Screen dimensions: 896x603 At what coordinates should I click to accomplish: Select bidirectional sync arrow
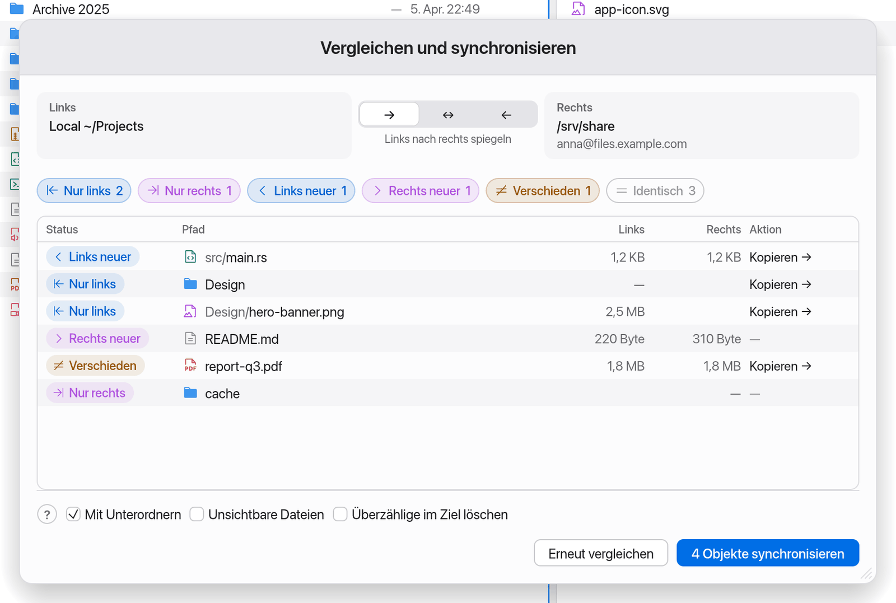(448, 115)
